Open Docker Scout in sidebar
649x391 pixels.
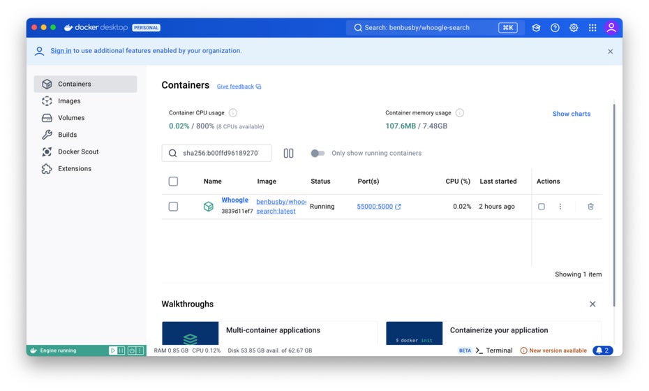85,152
